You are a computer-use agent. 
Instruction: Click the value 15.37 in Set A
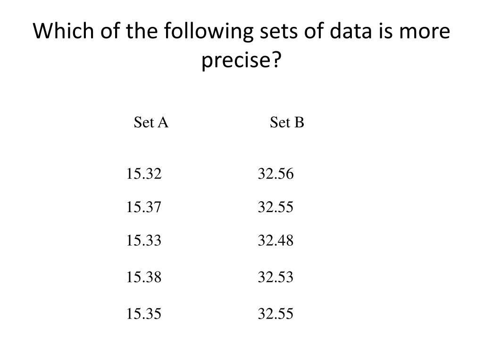tap(143, 207)
